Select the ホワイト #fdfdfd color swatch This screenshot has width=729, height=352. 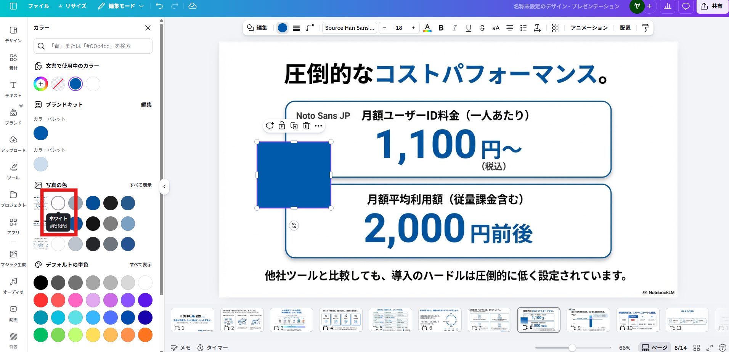point(58,203)
